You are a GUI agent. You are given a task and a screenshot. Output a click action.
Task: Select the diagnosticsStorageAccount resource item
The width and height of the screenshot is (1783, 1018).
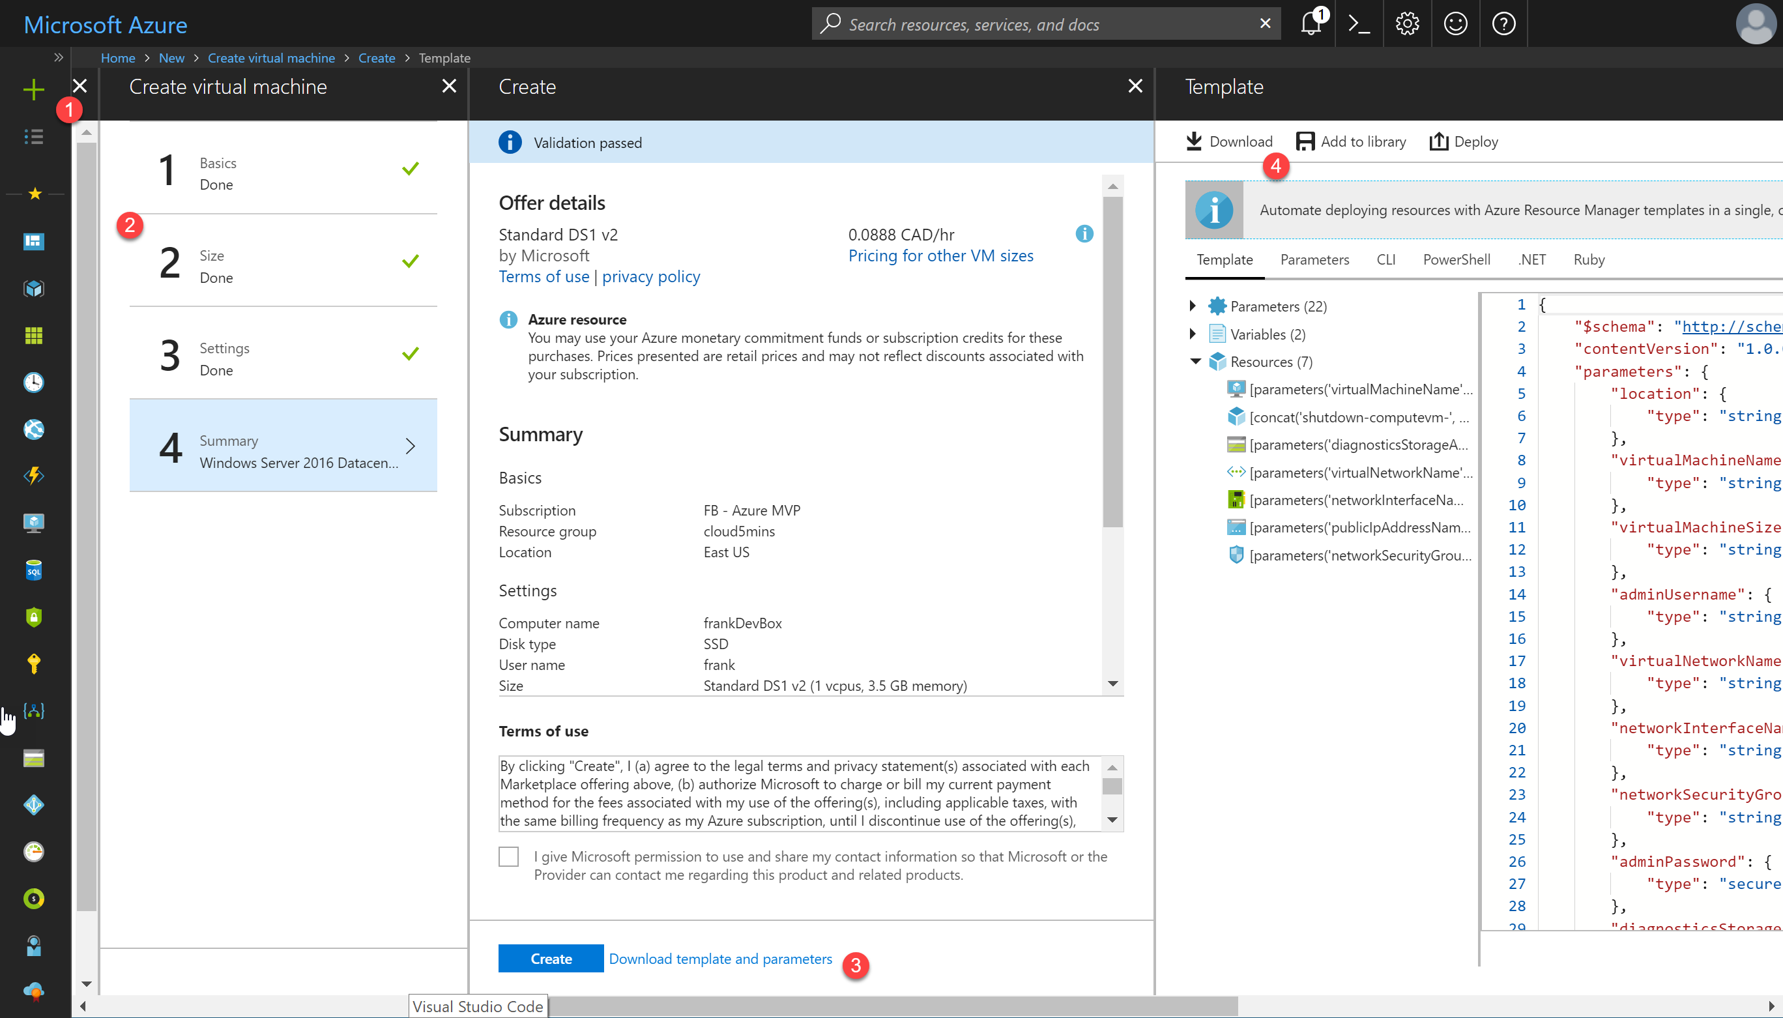click(1348, 444)
